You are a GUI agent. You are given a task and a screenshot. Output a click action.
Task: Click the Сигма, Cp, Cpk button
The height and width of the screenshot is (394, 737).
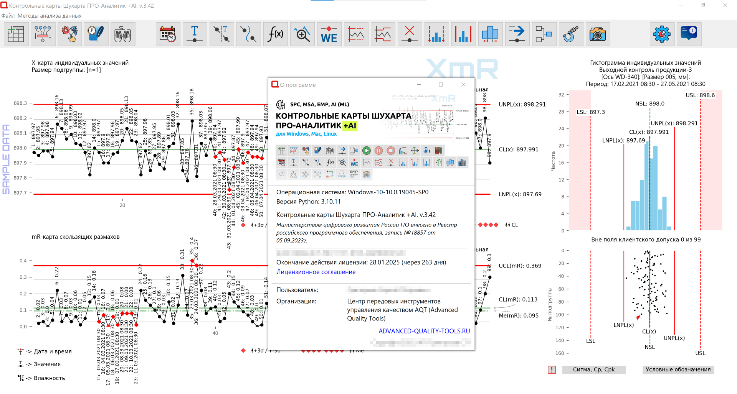pyautogui.click(x=594, y=369)
